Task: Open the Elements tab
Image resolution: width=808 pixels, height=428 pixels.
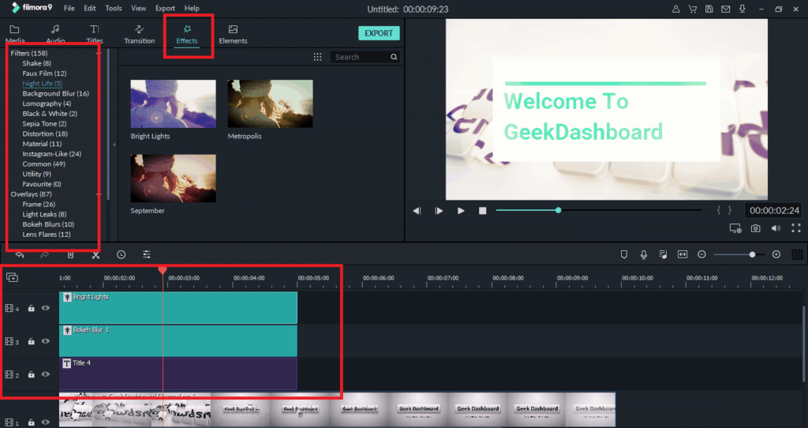Action: click(233, 34)
